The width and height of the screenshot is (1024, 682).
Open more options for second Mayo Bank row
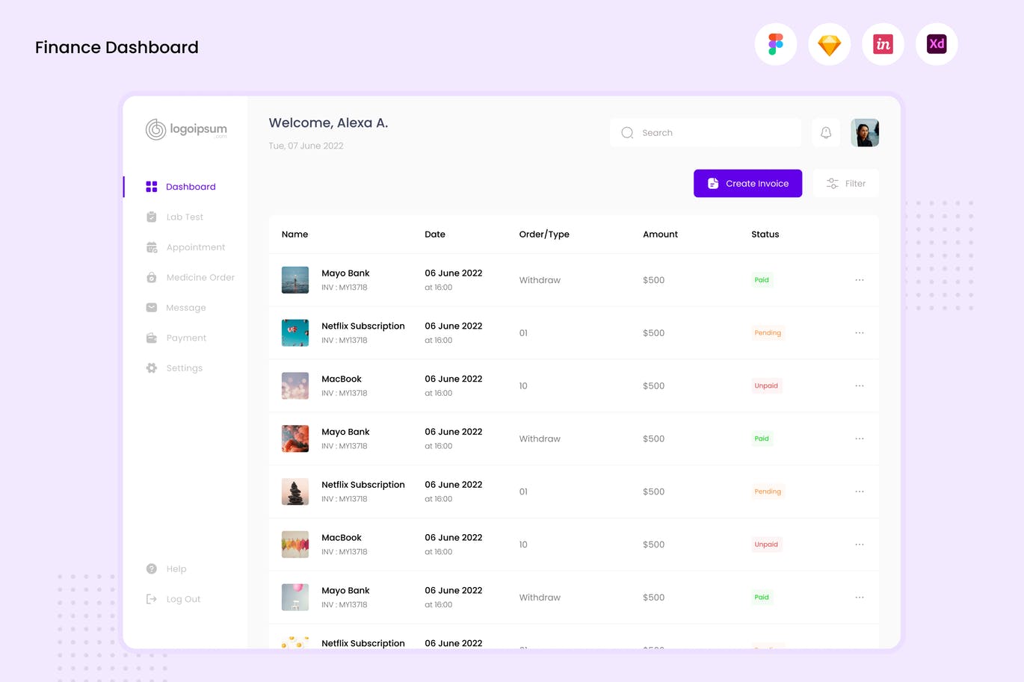(x=860, y=439)
